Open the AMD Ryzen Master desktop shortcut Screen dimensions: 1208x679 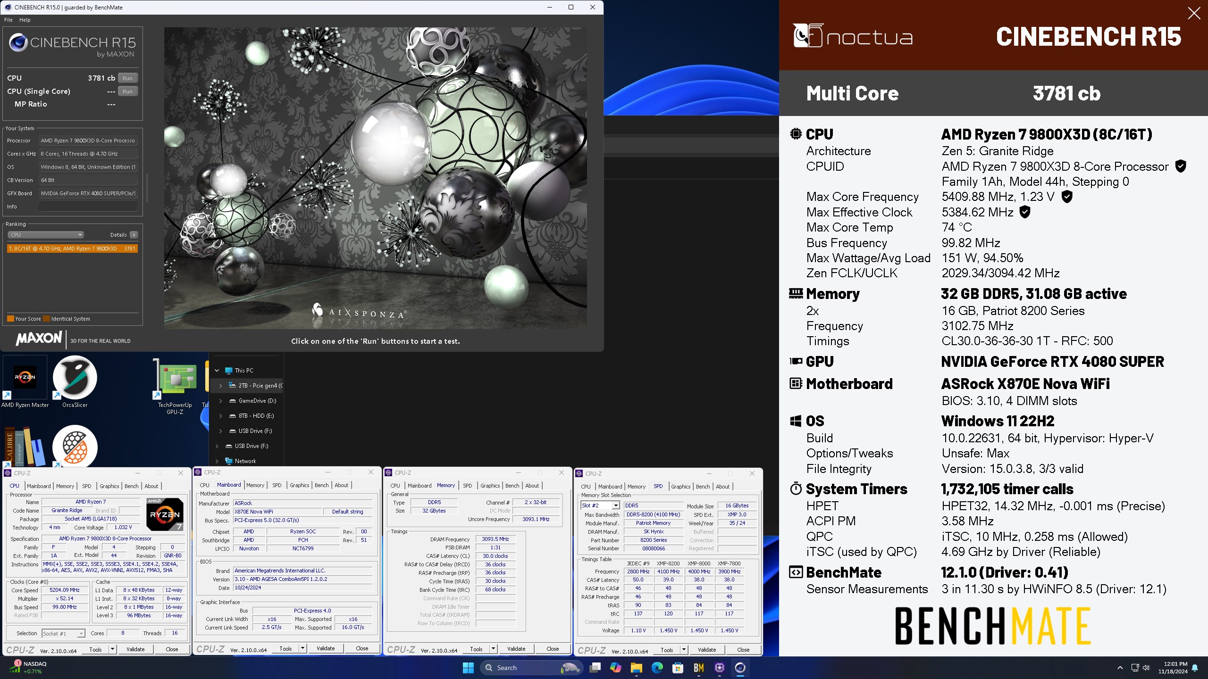(x=25, y=382)
